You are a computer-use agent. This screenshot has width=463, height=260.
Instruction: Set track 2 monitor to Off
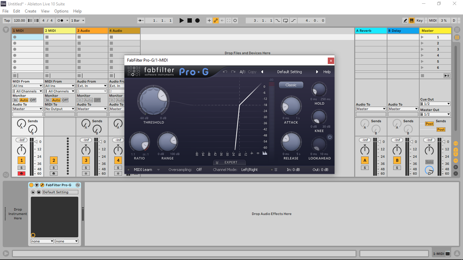point(65,100)
